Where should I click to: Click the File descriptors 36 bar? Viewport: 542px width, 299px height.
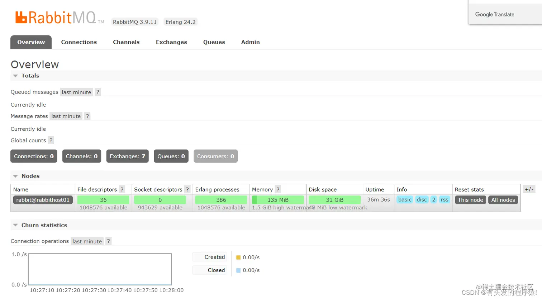point(103,200)
